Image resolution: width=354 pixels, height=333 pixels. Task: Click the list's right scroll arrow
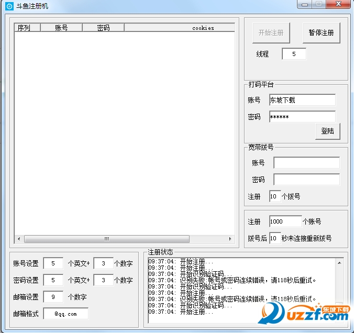(230, 239)
